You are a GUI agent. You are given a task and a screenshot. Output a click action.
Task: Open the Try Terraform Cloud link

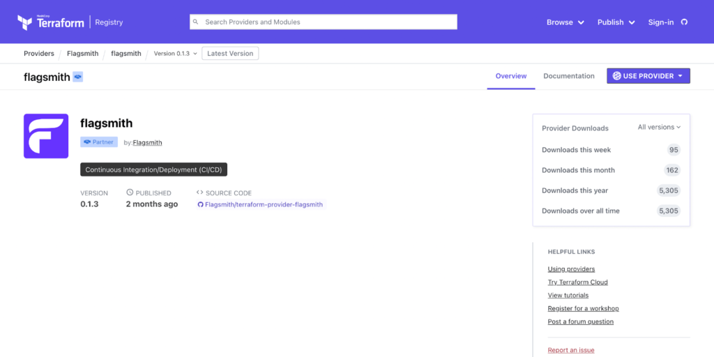[577, 282]
